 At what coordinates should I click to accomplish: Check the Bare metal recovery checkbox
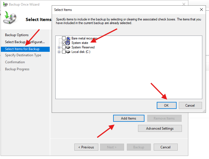coord(64,38)
